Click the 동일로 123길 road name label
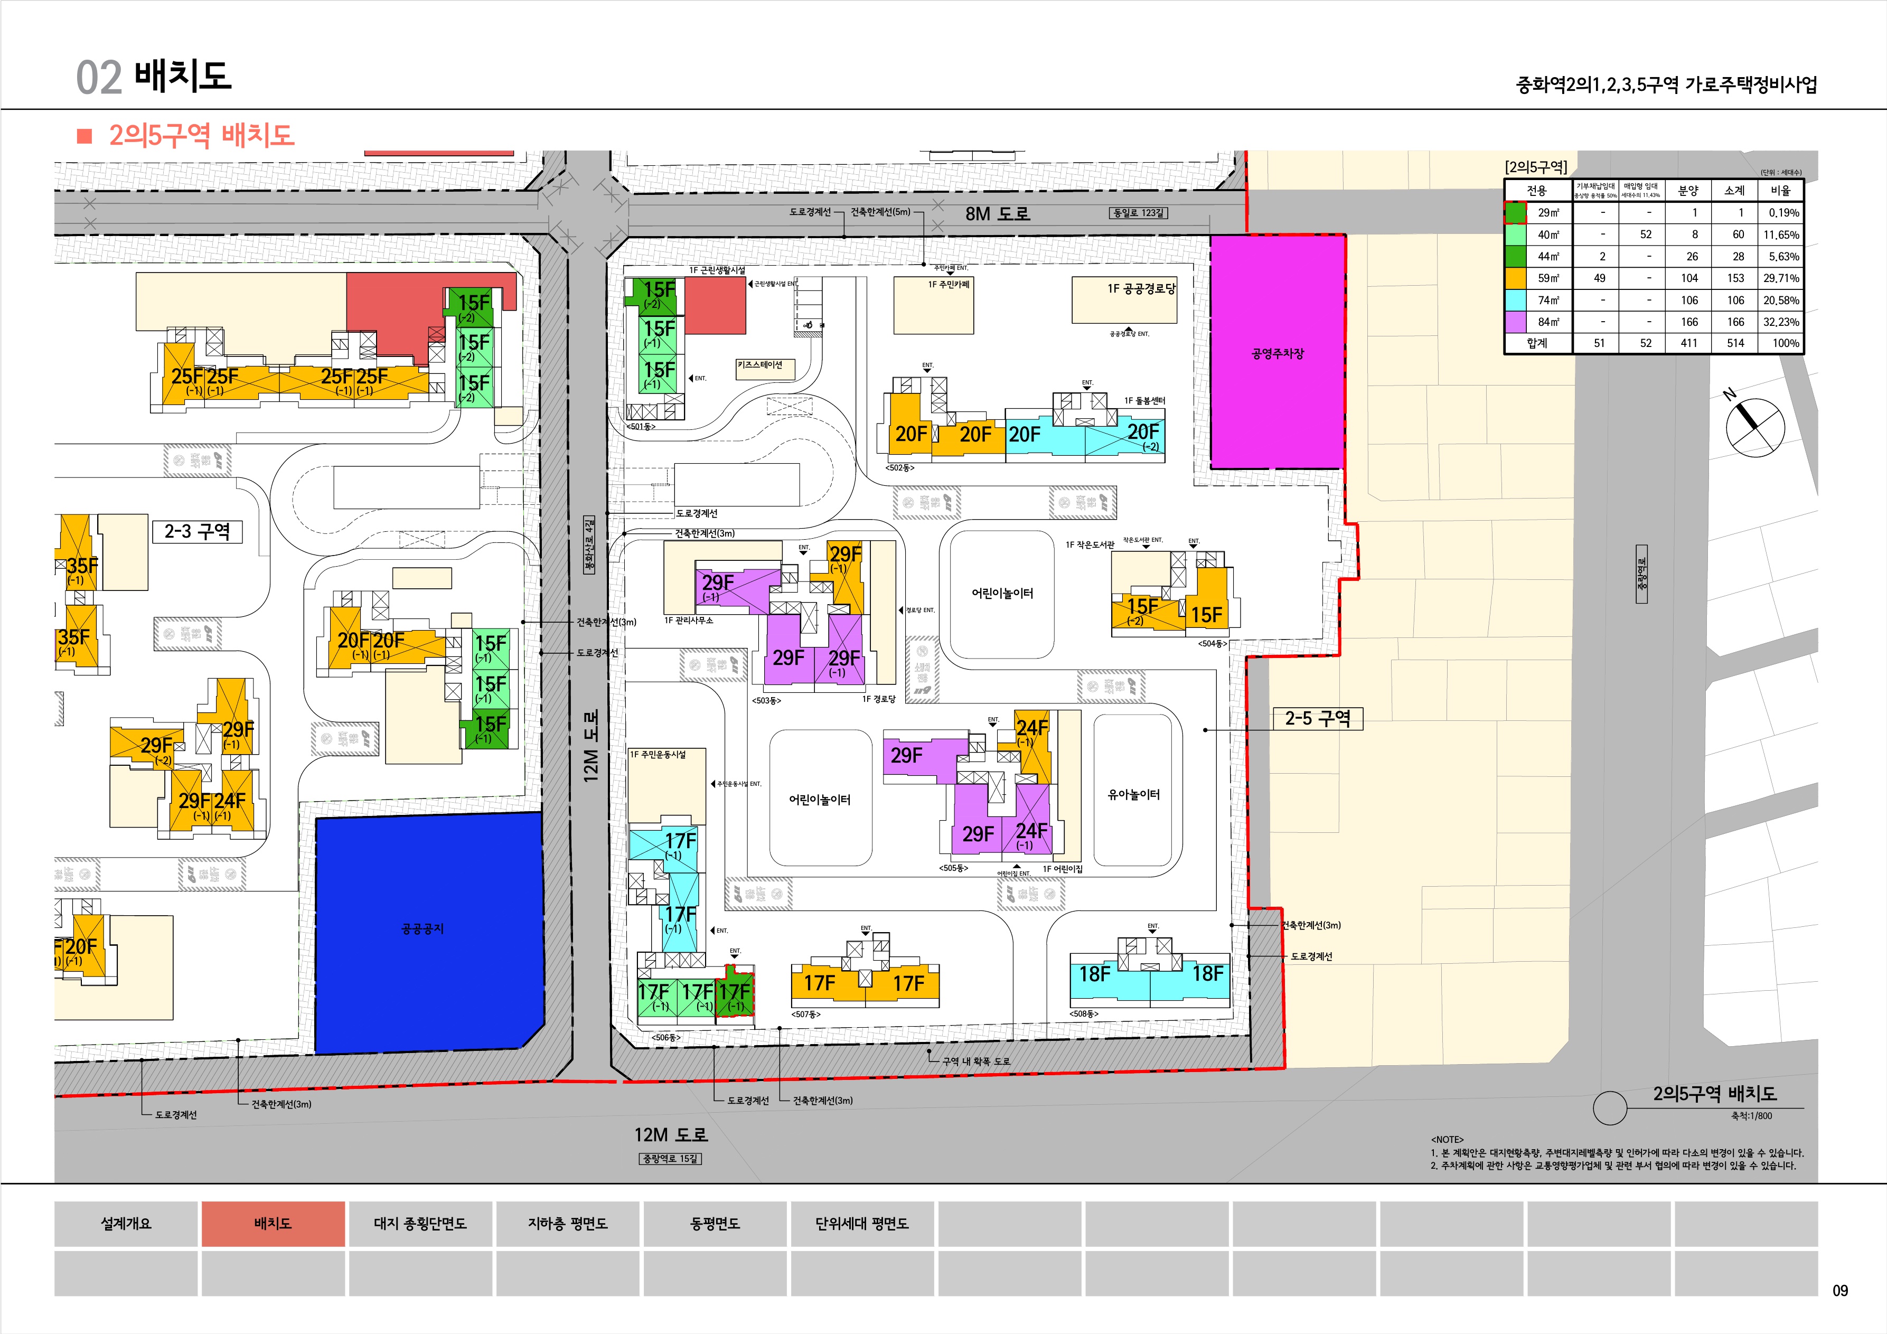The height and width of the screenshot is (1334, 1887). pos(1138,213)
